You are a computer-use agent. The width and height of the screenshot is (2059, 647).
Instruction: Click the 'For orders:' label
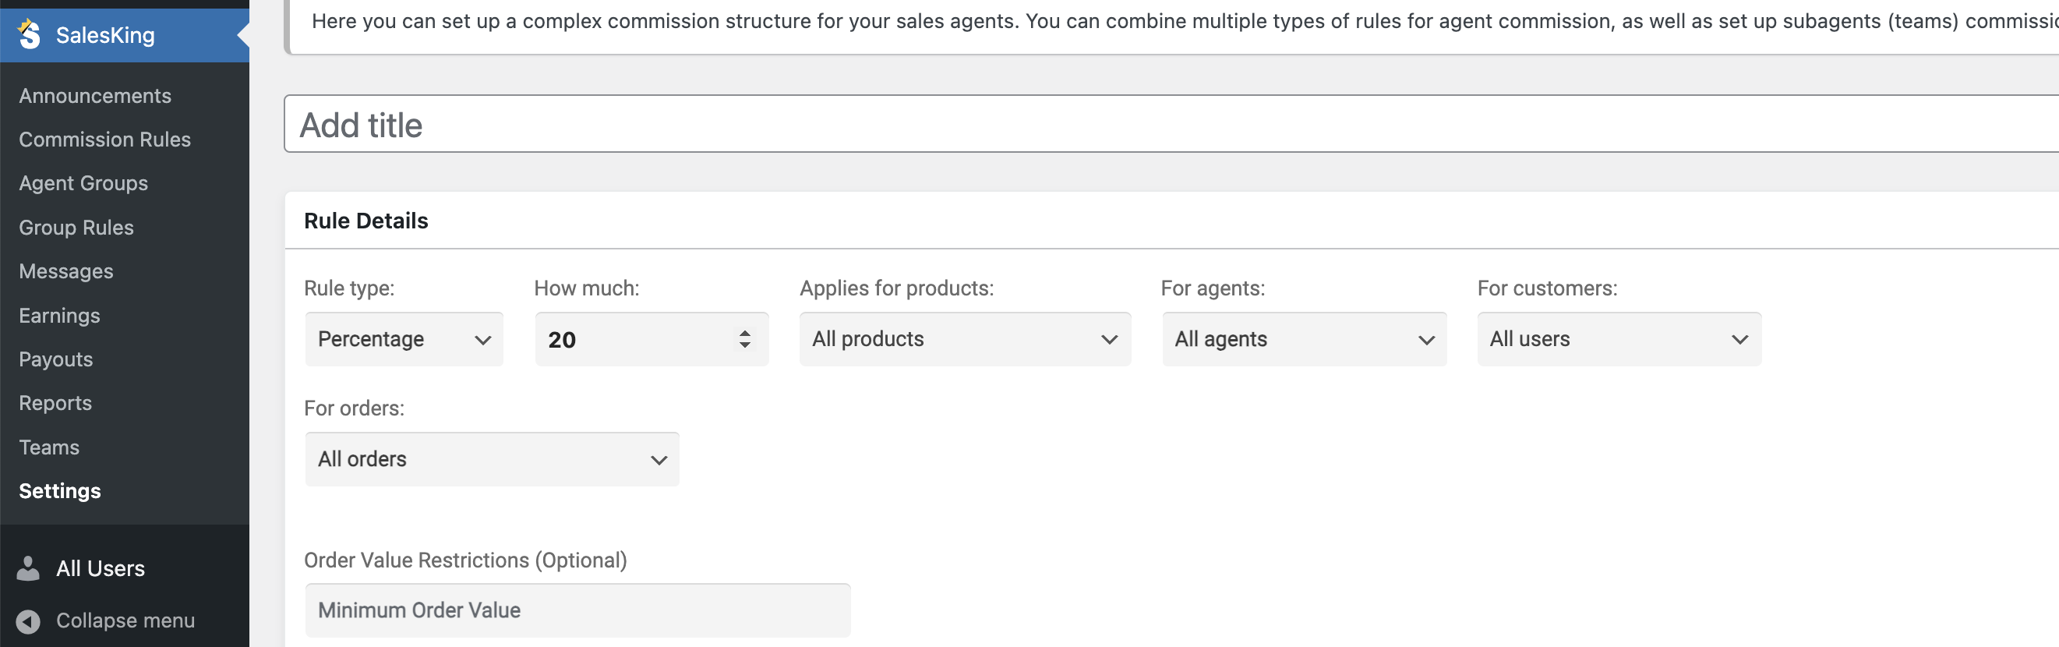pos(354,408)
